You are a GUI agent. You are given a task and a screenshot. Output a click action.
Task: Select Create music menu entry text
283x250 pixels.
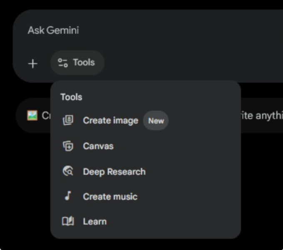point(110,197)
